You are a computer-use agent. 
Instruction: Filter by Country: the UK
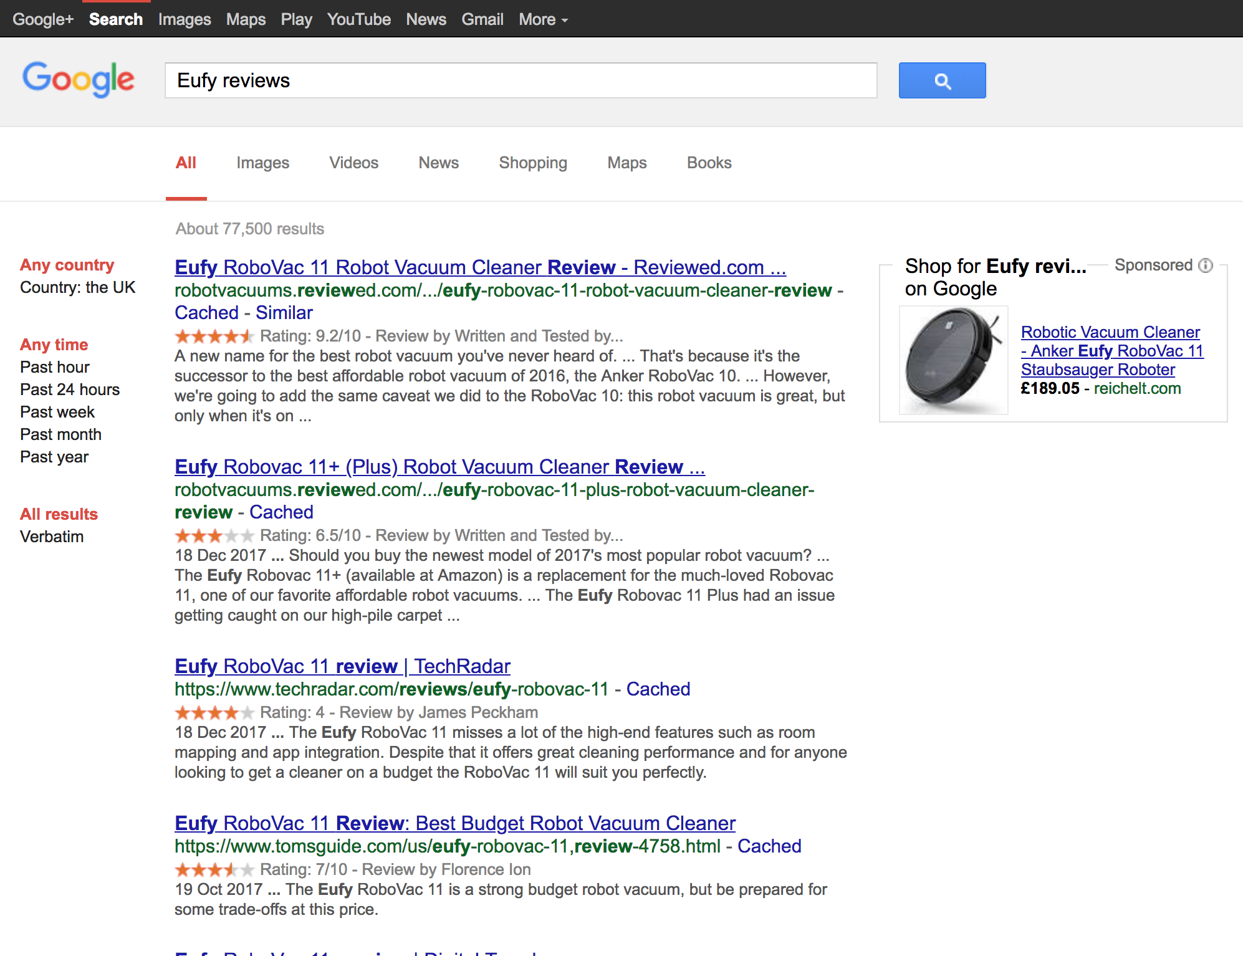77,287
